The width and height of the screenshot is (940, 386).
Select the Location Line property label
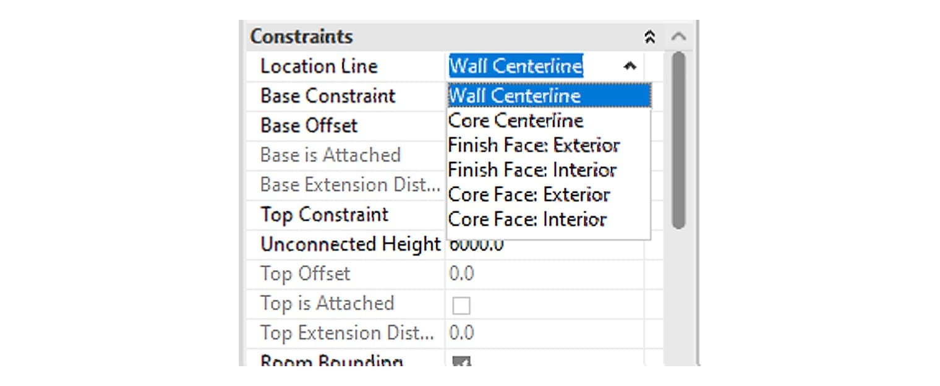point(319,66)
